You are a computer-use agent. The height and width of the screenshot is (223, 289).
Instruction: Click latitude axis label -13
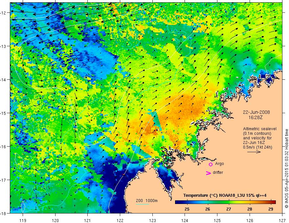point(4,46)
